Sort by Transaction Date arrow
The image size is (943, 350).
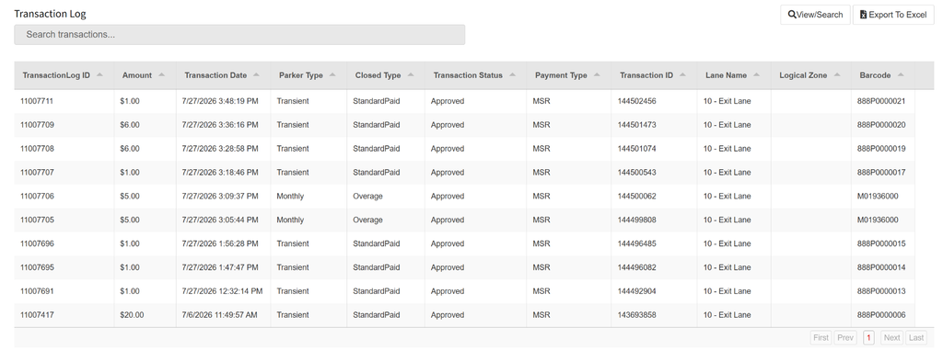pos(256,75)
